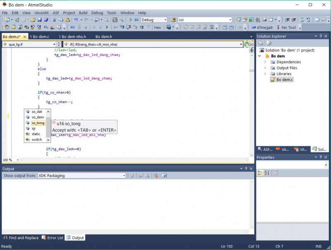Clear the Output window using clear-all icon
Screen dimensions: 331x250
point(156,176)
